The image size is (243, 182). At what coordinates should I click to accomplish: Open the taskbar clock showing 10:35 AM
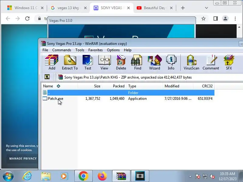click(x=228, y=176)
